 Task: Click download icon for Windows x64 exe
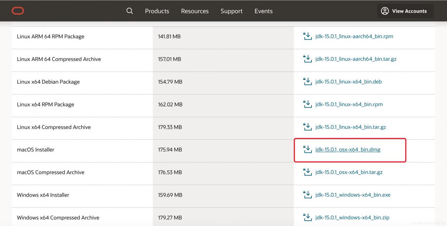pos(307,195)
